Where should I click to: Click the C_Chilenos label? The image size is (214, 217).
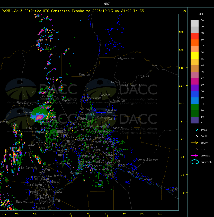coord(24,112)
